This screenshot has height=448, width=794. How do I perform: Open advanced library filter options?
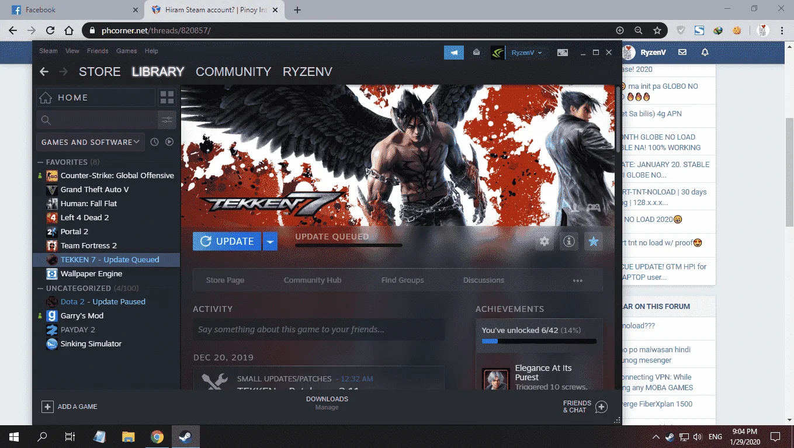(x=167, y=120)
